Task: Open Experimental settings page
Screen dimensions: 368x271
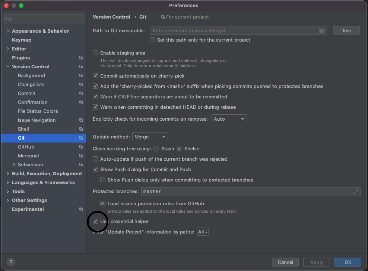Action: click(x=28, y=209)
